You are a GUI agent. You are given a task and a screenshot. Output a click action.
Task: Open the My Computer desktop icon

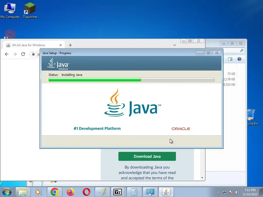pyautogui.click(x=10, y=10)
